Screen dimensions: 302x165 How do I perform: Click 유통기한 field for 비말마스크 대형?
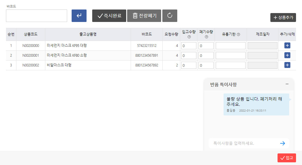tap(230, 66)
